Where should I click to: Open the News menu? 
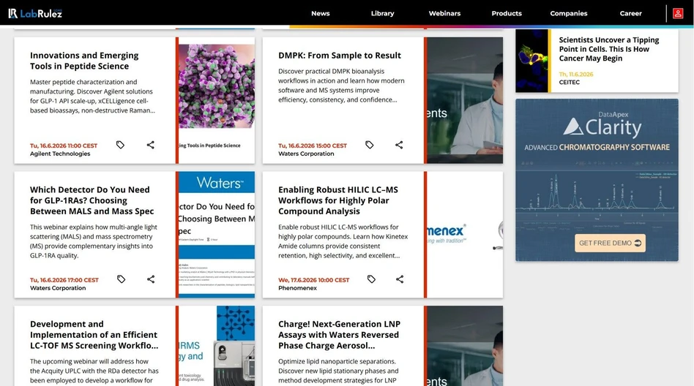click(x=321, y=13)
